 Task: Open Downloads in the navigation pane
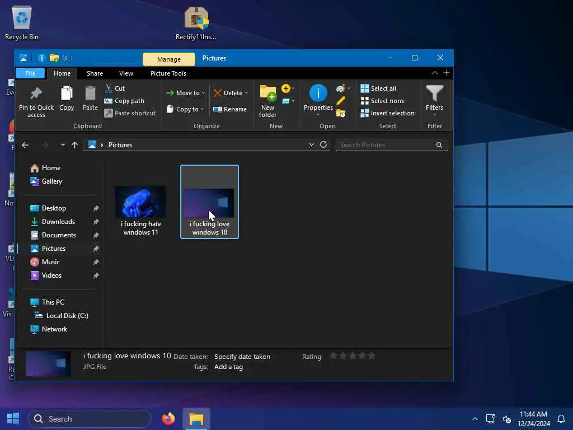(53, 222)
